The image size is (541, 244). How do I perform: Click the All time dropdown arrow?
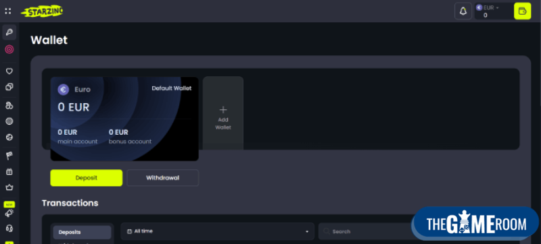click(x=307, y=232)
